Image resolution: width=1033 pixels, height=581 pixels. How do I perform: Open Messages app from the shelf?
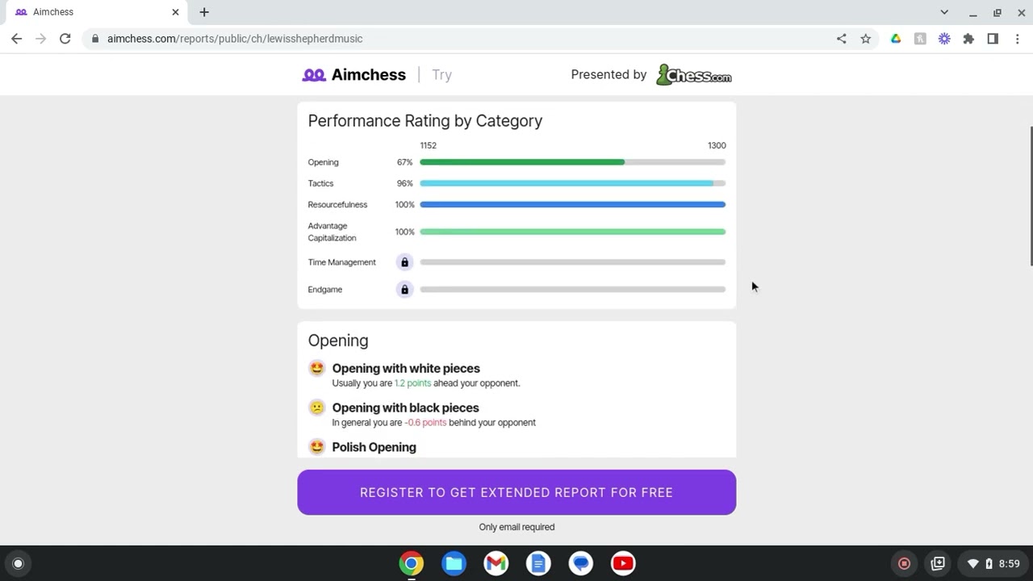[x=581, y=563]
